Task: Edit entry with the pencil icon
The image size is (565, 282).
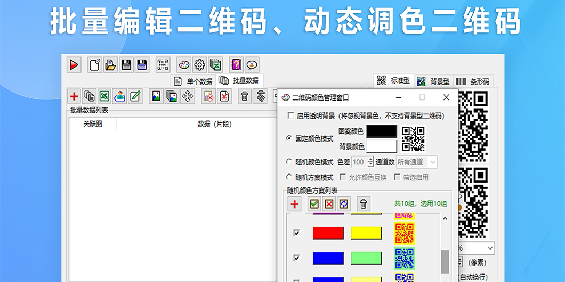Action: coord(135,96)
